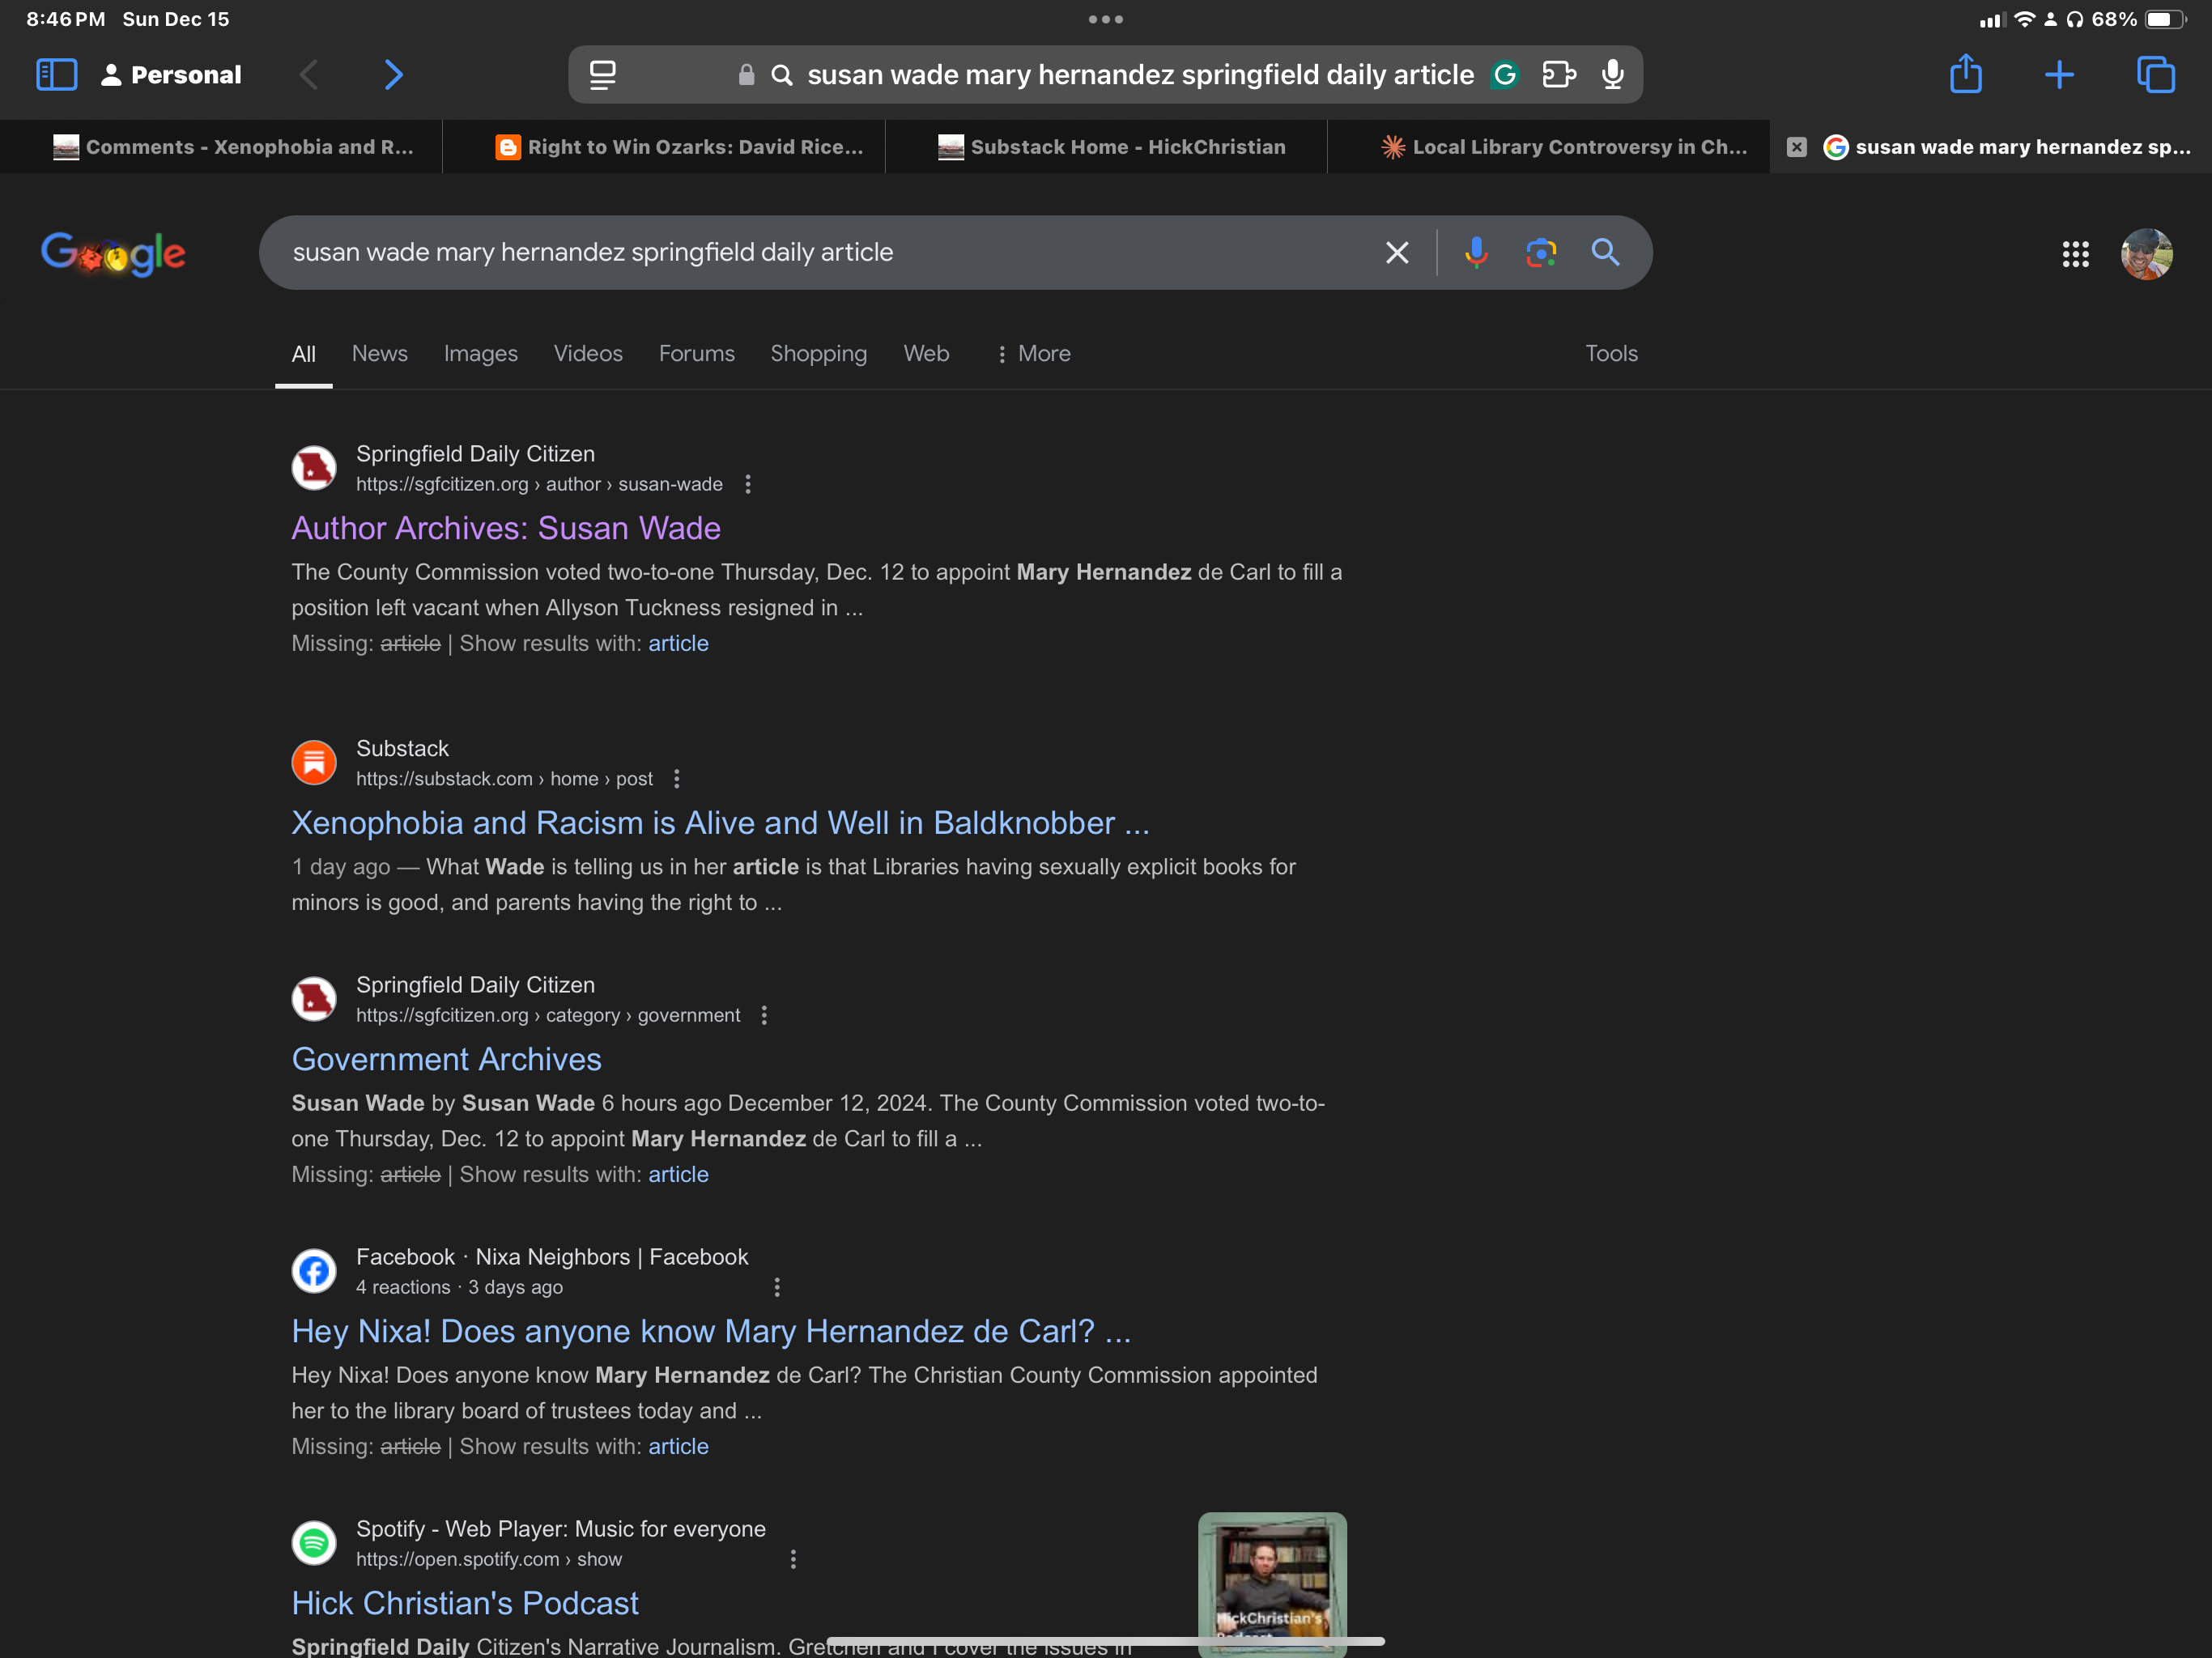Select the Web results filter
This screenshot has width=2212, height=1658.
click(927, 354)
